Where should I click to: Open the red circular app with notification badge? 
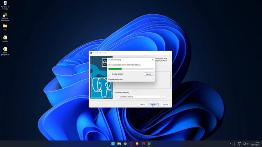point(143,144)
